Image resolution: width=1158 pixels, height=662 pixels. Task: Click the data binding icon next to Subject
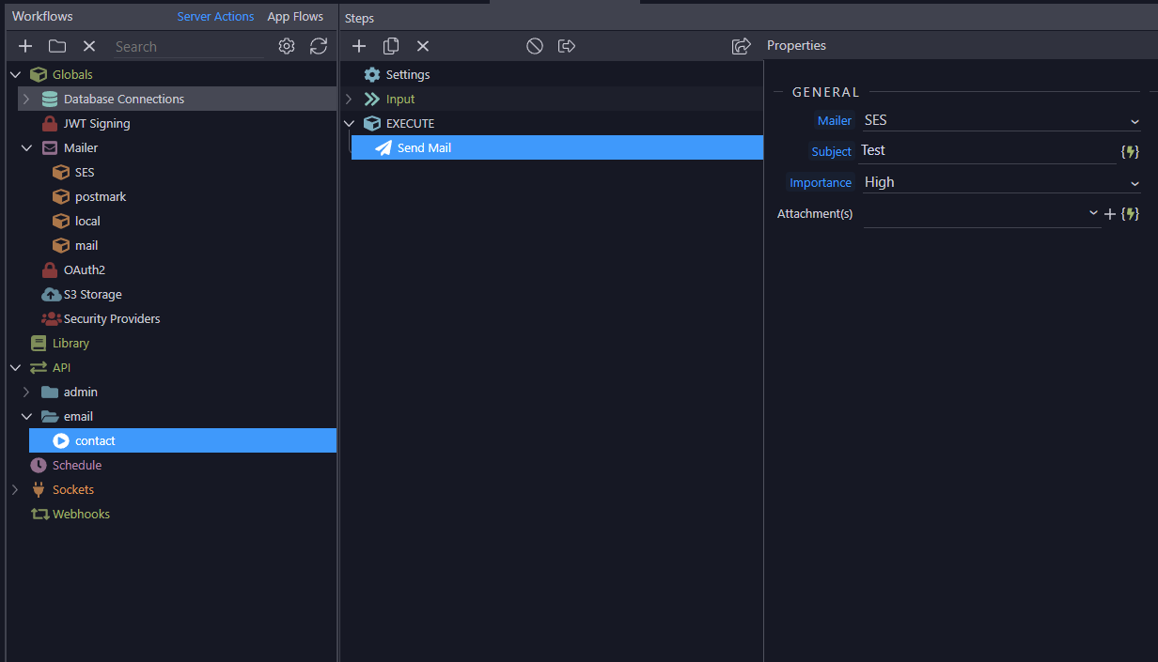[1130, 151]
